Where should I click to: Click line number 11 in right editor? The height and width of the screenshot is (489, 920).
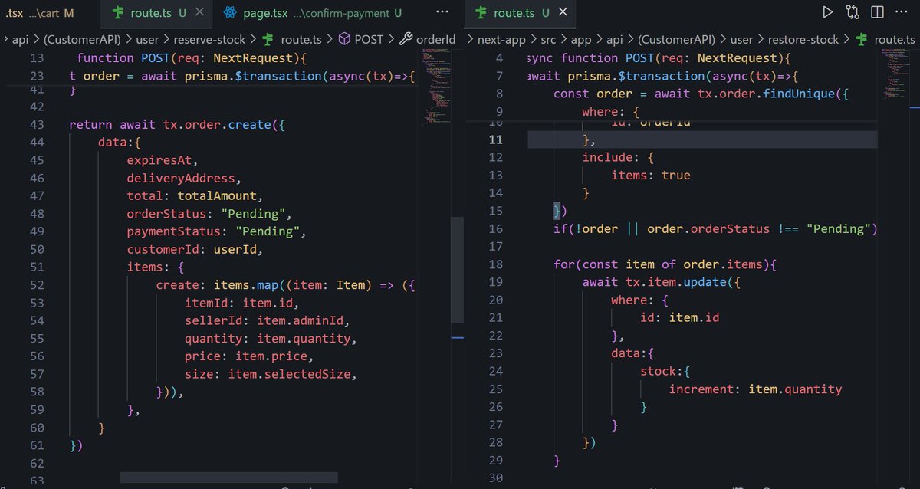[x=495, y=139]
